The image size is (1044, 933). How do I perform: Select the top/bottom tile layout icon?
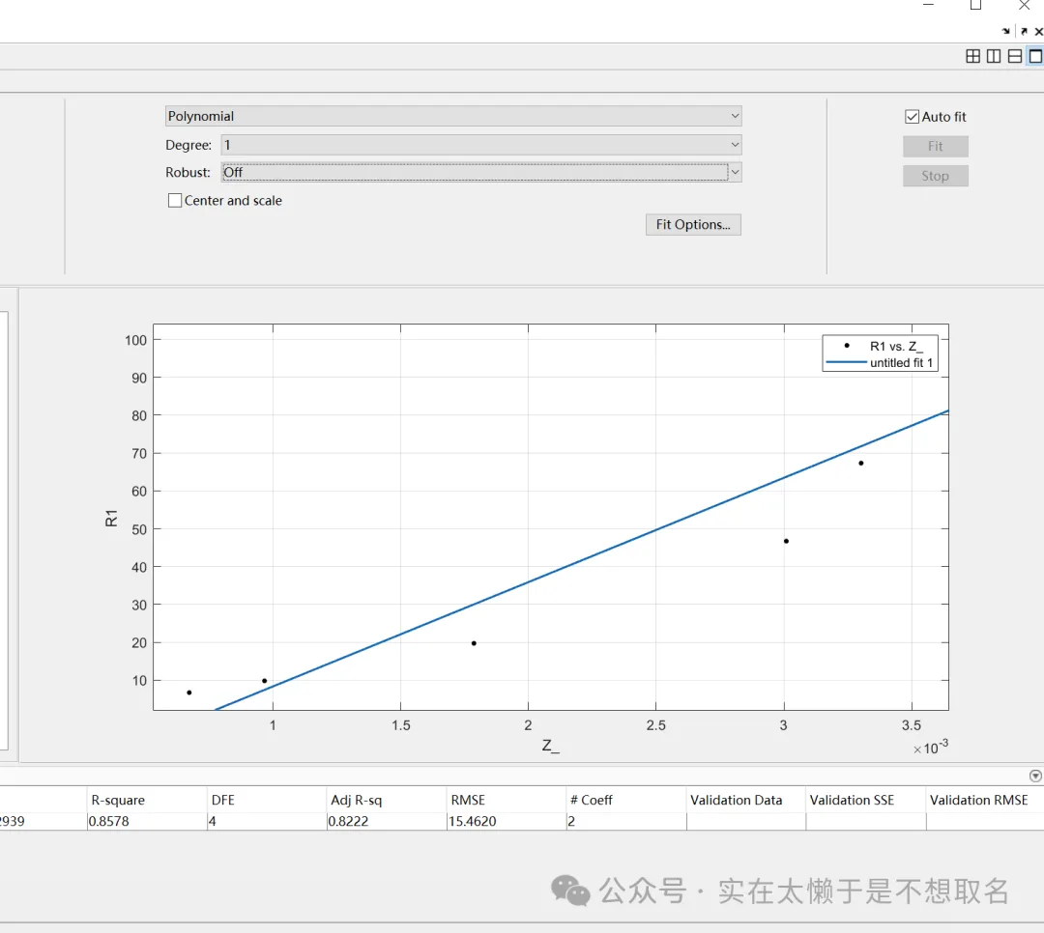coord(1014,57)
